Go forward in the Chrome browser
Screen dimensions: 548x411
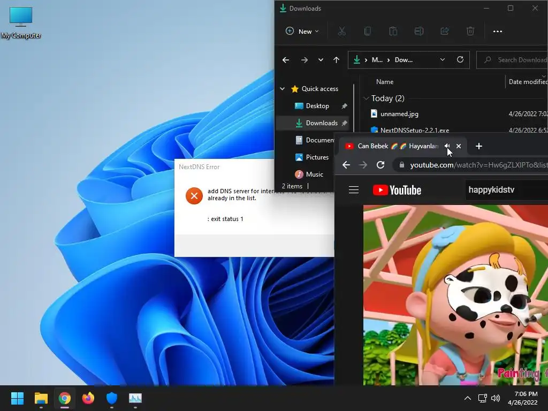point(363,165)
